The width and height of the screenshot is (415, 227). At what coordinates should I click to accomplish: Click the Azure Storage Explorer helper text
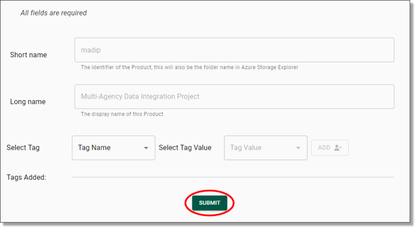point(190,67)
